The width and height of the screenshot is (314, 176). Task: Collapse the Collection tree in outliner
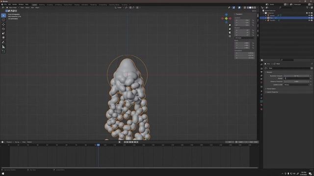click(264, 13)
